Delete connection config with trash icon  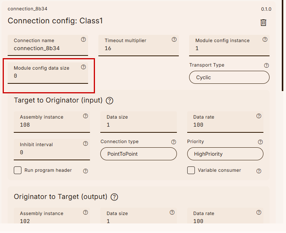(263, 23)
